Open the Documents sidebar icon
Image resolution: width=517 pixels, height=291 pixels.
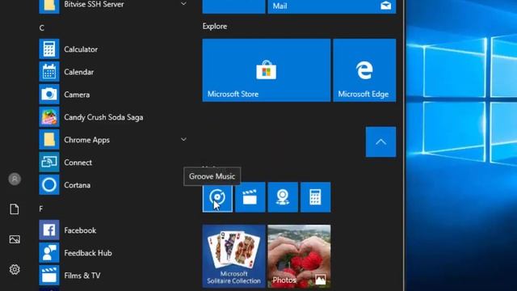[15, 209]
